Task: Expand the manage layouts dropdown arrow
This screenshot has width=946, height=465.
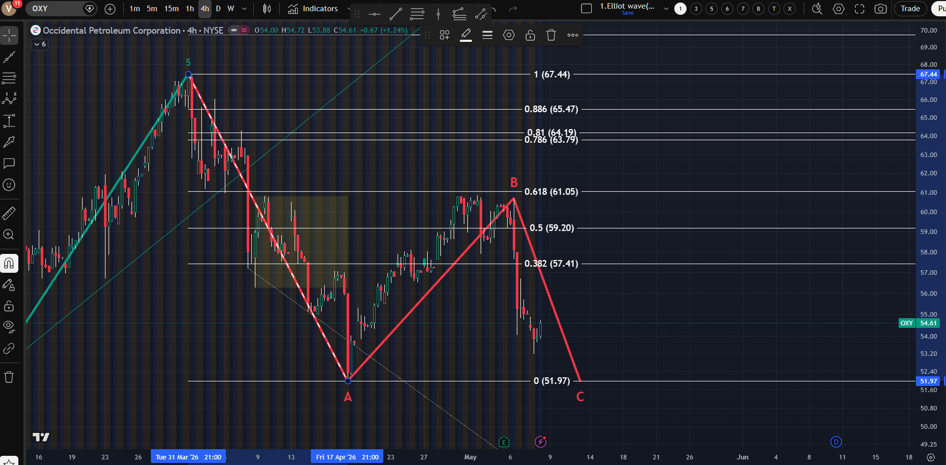Action: pyautogui.click(x=666, y=9)
